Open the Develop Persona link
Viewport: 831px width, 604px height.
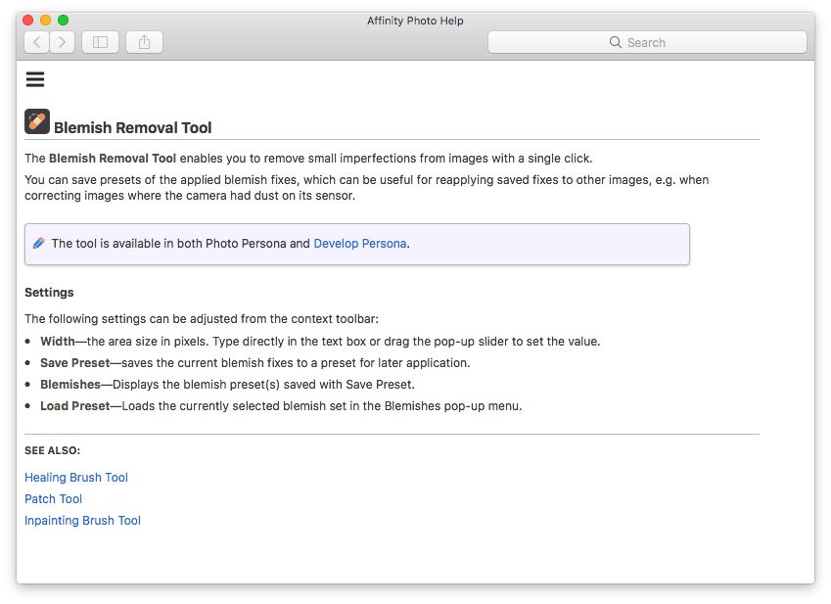coord(360,244)
